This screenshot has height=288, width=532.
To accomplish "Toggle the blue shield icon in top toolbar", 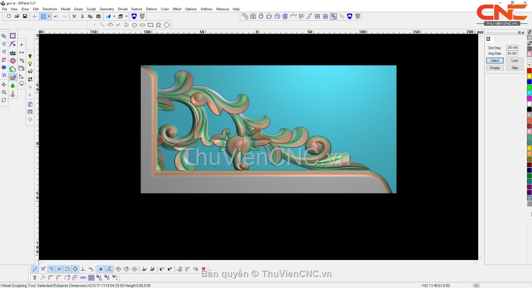I will (134, 16).
